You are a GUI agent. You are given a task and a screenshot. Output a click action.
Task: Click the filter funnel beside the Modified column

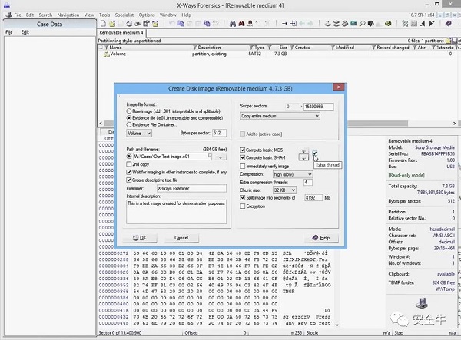pyautogui.click(x=333, y=48)
